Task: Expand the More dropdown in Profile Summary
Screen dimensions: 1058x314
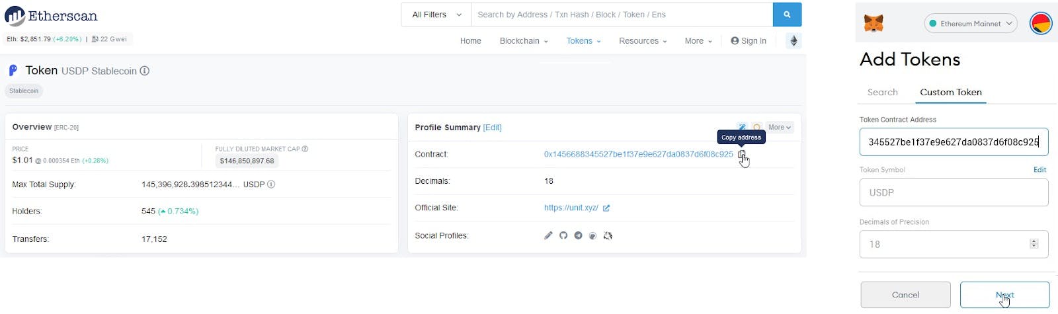Action: pos(780,128)
